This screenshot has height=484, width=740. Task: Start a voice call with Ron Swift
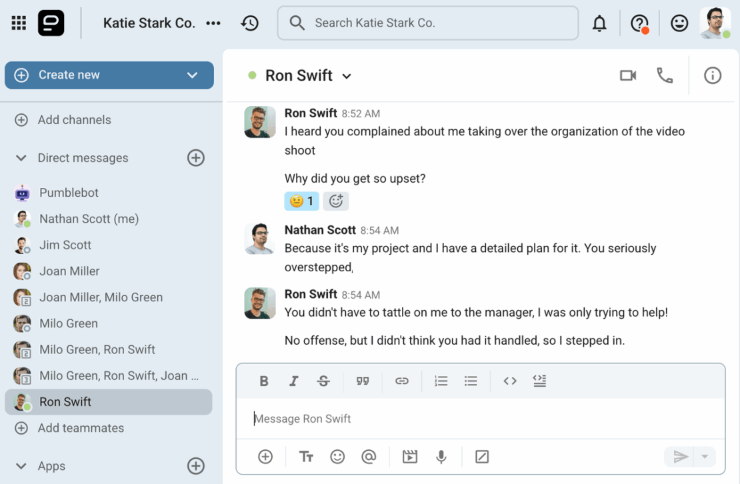pyautogui.click(x=665, y=75)
